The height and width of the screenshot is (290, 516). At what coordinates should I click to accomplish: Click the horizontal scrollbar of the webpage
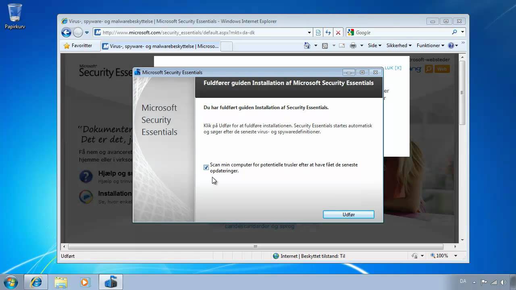tap(255, 246)
